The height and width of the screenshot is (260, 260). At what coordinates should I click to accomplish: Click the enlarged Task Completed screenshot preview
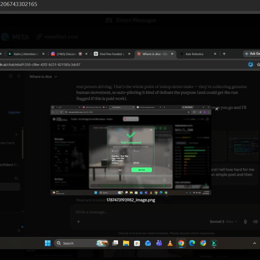pyautogui.click(x=131, y=150)
